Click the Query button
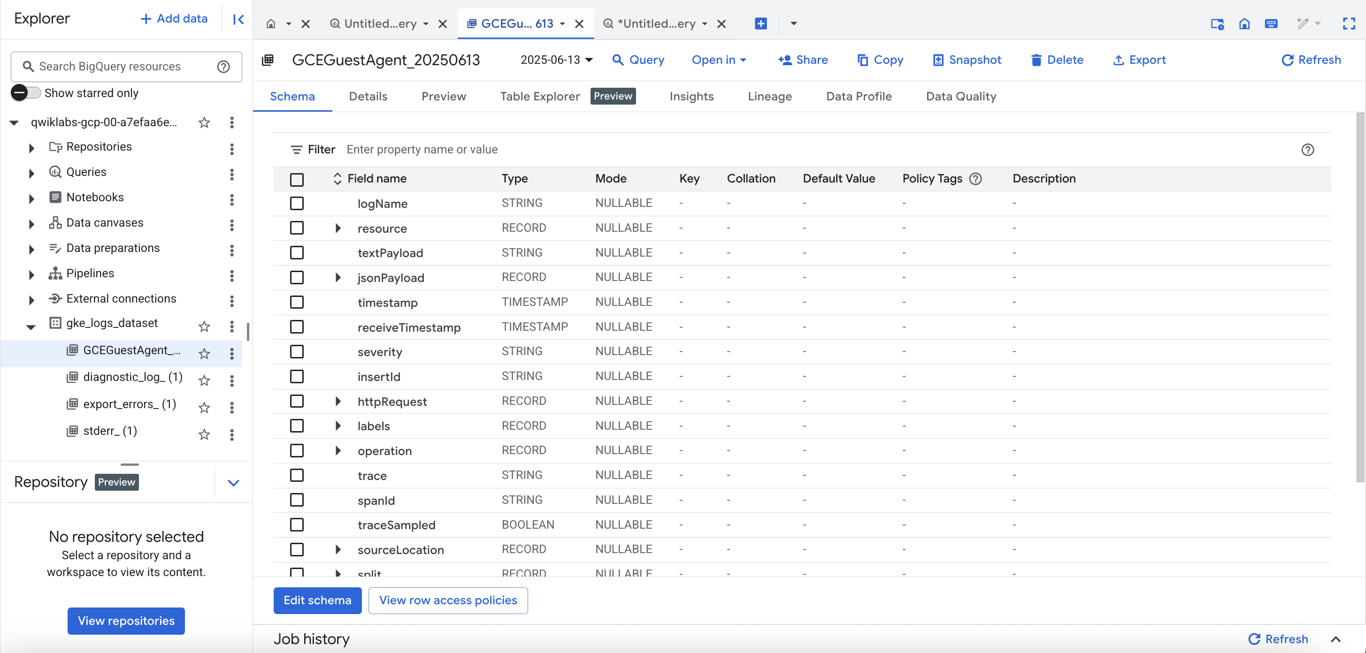 tap(638, 60)
